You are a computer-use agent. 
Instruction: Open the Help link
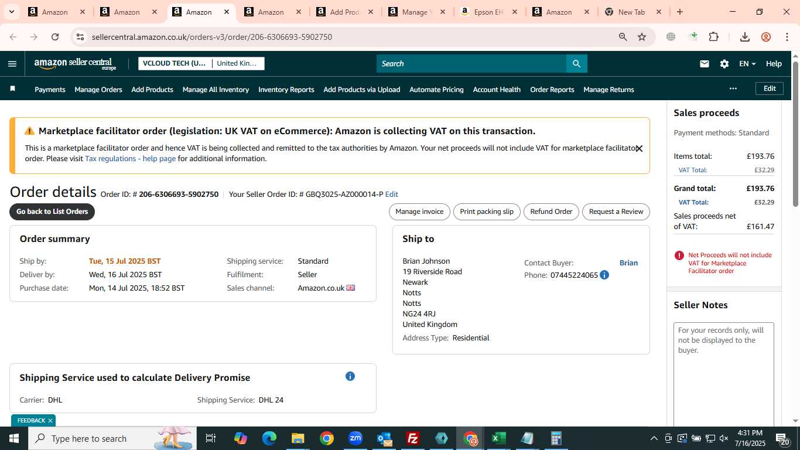coord(774,64)
